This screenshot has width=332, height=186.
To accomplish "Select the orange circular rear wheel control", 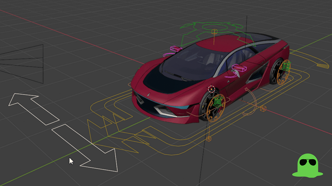I will click(x=284, y=72).
